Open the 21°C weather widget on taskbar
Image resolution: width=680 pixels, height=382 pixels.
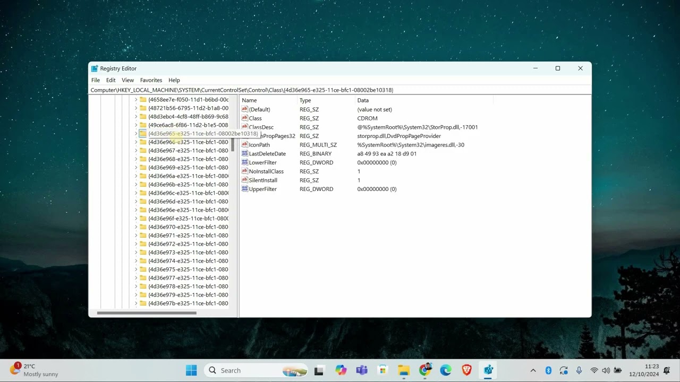(35, 370)
